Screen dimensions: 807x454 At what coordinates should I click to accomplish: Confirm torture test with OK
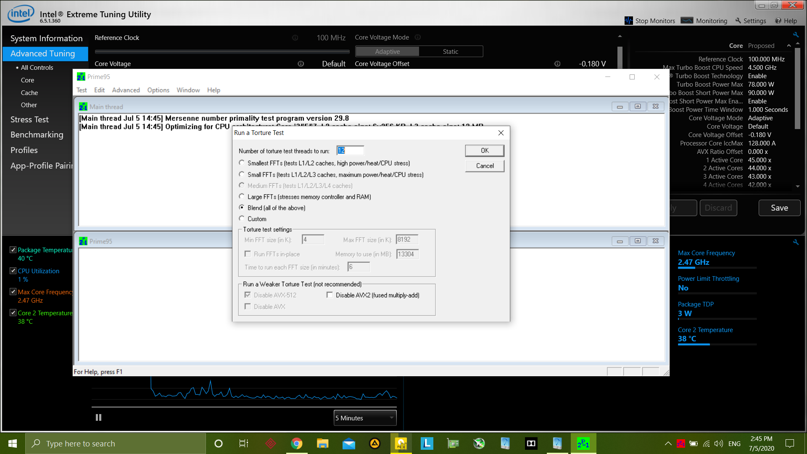click(x=485, y=150)
